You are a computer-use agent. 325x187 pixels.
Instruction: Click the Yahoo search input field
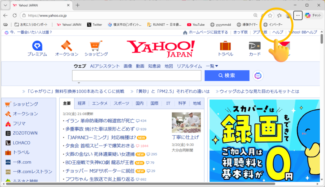click(x=136, y=76)
